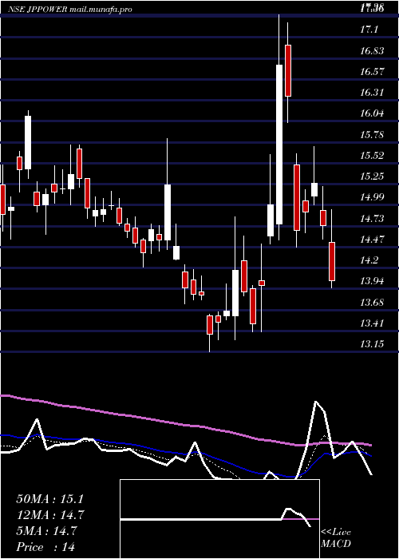
Task: Click the 13.68 price axis label
Action: [372, 303]
